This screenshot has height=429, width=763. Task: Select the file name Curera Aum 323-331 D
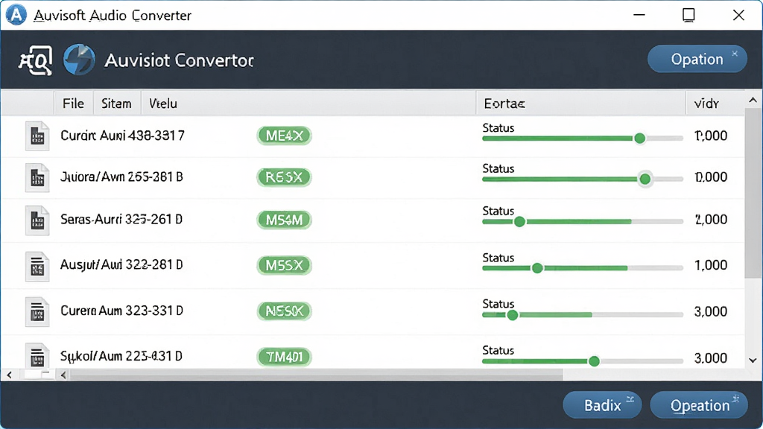tap(121, 311)
